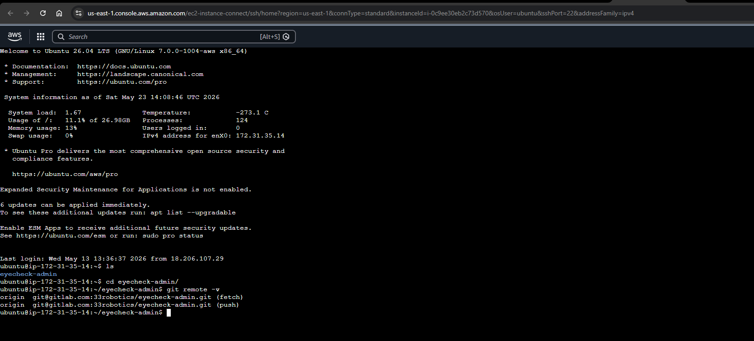
Task: Click the 'System information as of' date line
Action: click(112, 97)
